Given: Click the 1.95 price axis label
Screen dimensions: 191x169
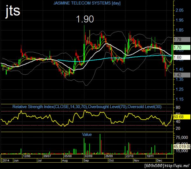Looking at the screenshot, I should pos(179,20).
